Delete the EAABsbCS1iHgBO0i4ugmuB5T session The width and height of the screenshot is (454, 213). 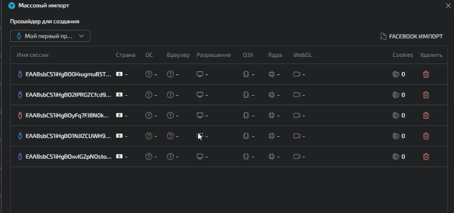click(x=426, y=75)
